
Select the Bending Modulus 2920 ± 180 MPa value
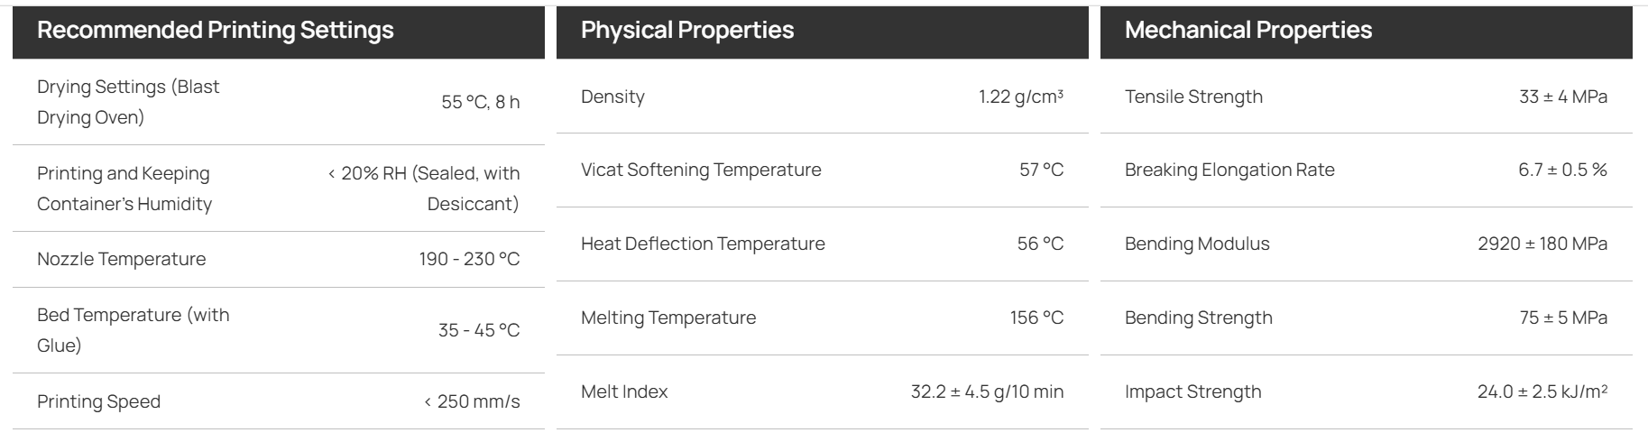(1542, 244)
